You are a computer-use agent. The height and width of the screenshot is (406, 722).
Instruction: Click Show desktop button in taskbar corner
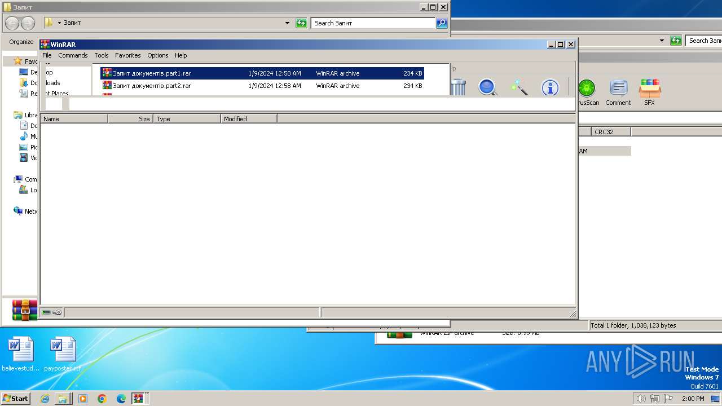(715, 399)
